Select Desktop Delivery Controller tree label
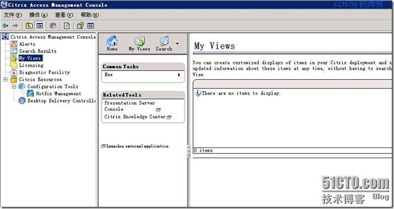The width and height of the screenshot is (394, 209). tap(62, 100)
